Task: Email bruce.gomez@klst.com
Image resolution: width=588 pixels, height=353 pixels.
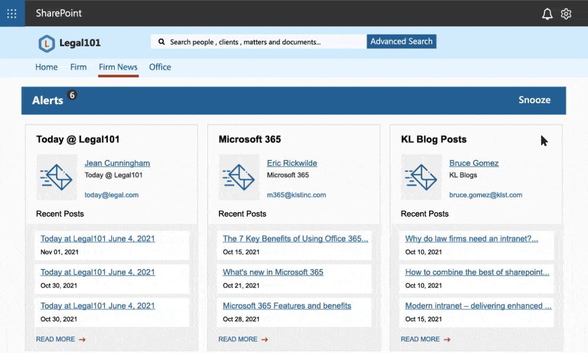Action: tap(485, 195)
